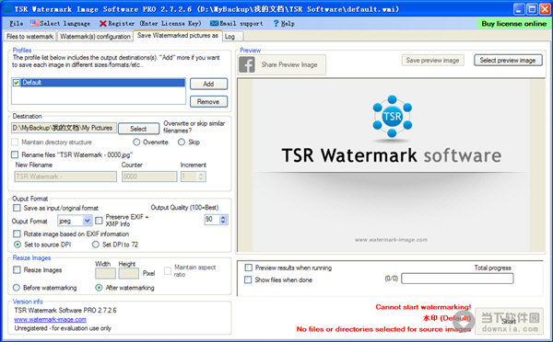This screenshot has height=342, width=553.
Task: Add a new profile
Action: [208, 84]
